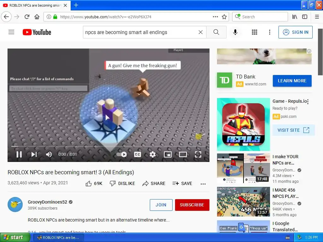This screenshot has height=242, width=323.
Task: Select the 'ROBLOX NPCs are becoming smart' tab
Action: (35, 5)
